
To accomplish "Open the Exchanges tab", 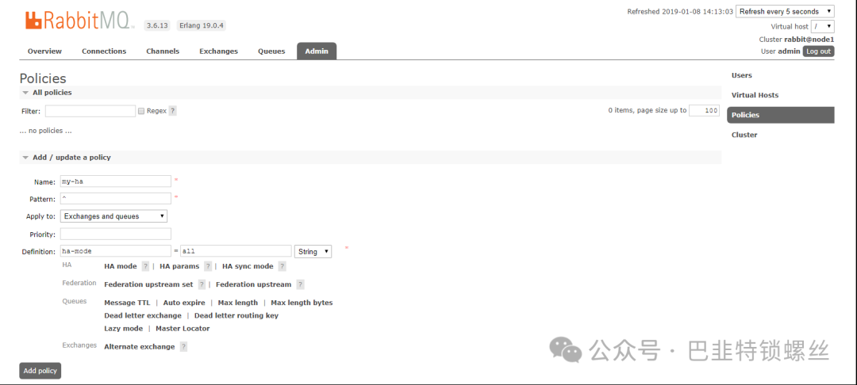I will point(218,51).
